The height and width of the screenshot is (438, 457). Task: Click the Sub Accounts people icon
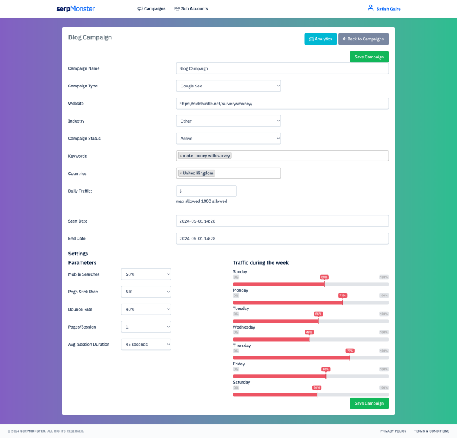pyautogui.click(x=177, y=8)
